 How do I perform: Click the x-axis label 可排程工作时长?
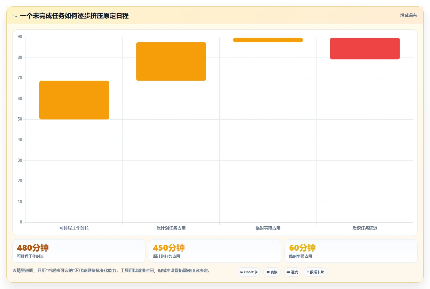(x=74, y=228)
